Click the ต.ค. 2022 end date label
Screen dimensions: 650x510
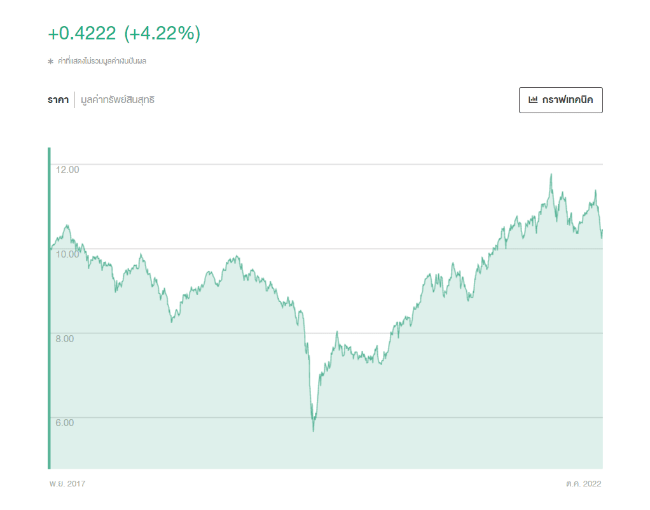583,484
